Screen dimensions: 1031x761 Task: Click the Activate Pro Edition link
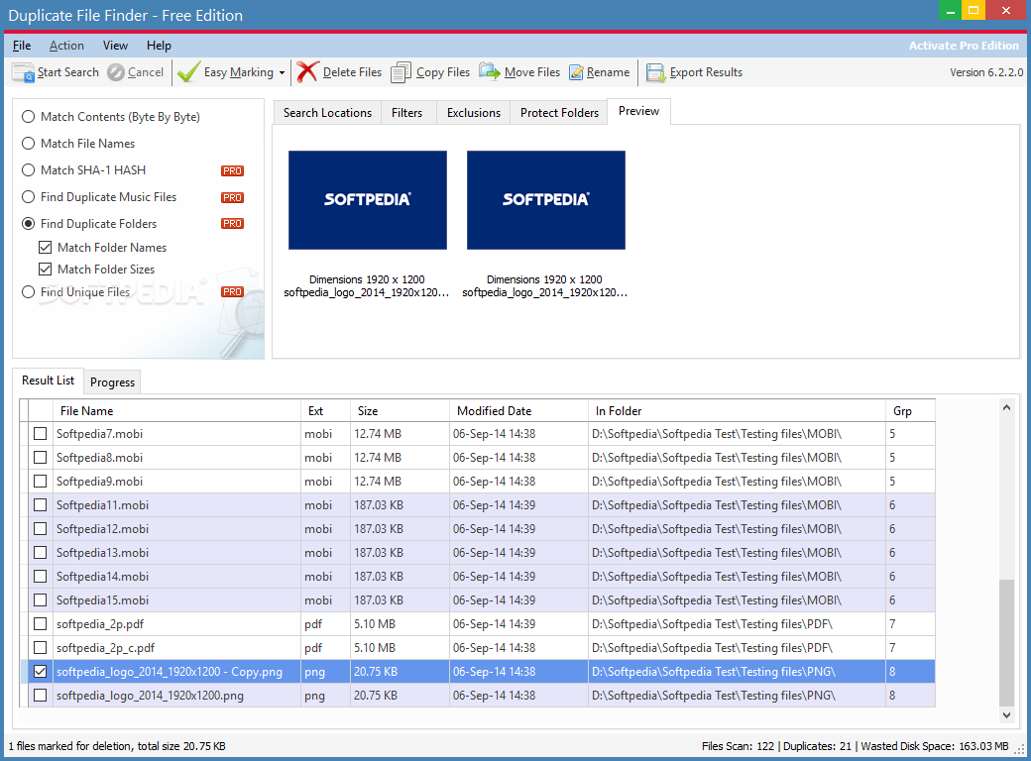(x=964, y=46)
